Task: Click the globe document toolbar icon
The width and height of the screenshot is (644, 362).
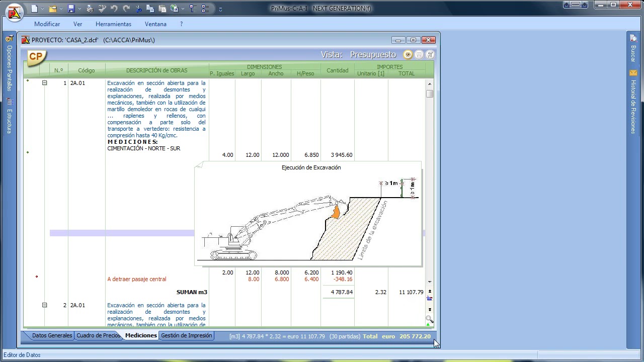Action: click(x=174, y=9)
